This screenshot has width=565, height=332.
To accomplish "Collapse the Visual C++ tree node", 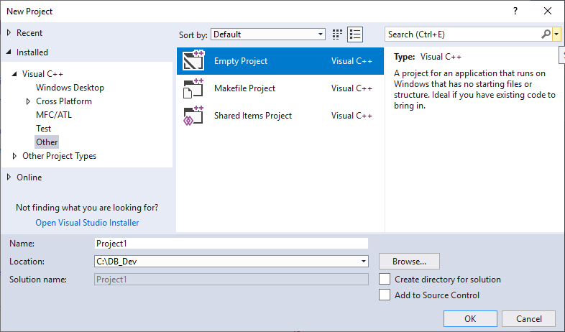I will click(x=15, y=74).
